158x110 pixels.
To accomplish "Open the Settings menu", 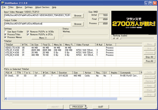I will point(29,7).
